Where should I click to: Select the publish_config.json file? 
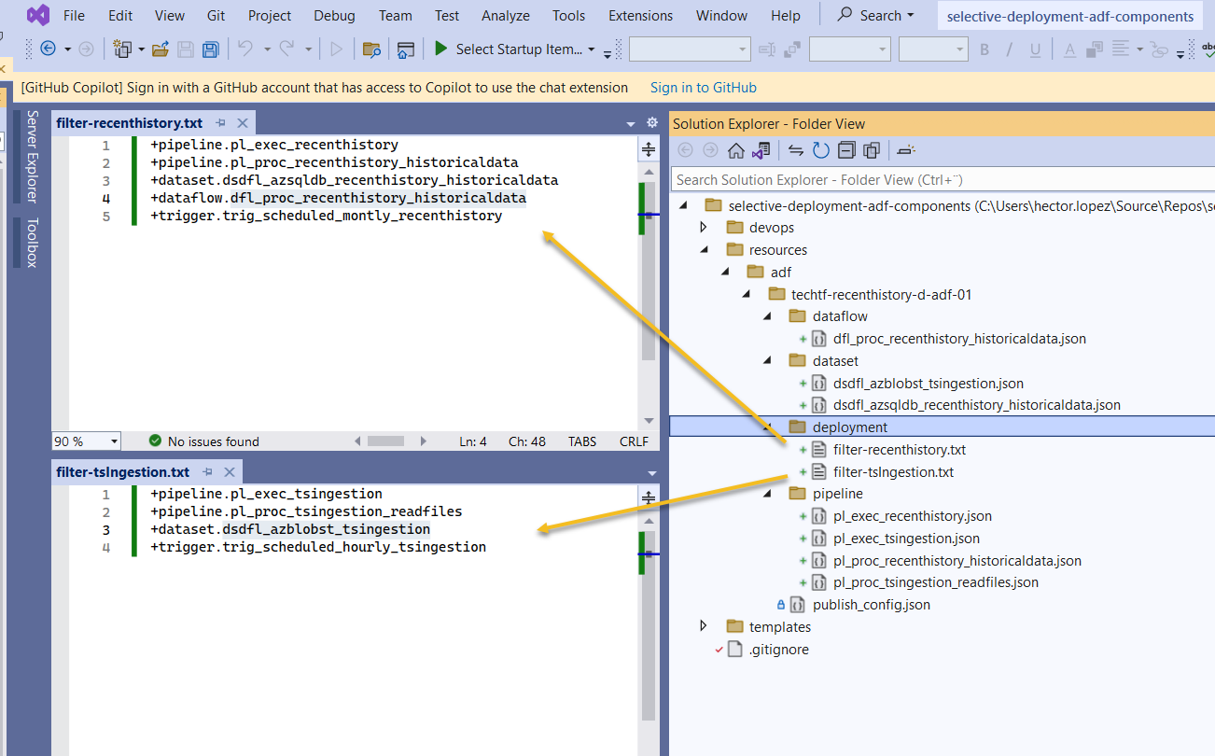tap(872, 605)
